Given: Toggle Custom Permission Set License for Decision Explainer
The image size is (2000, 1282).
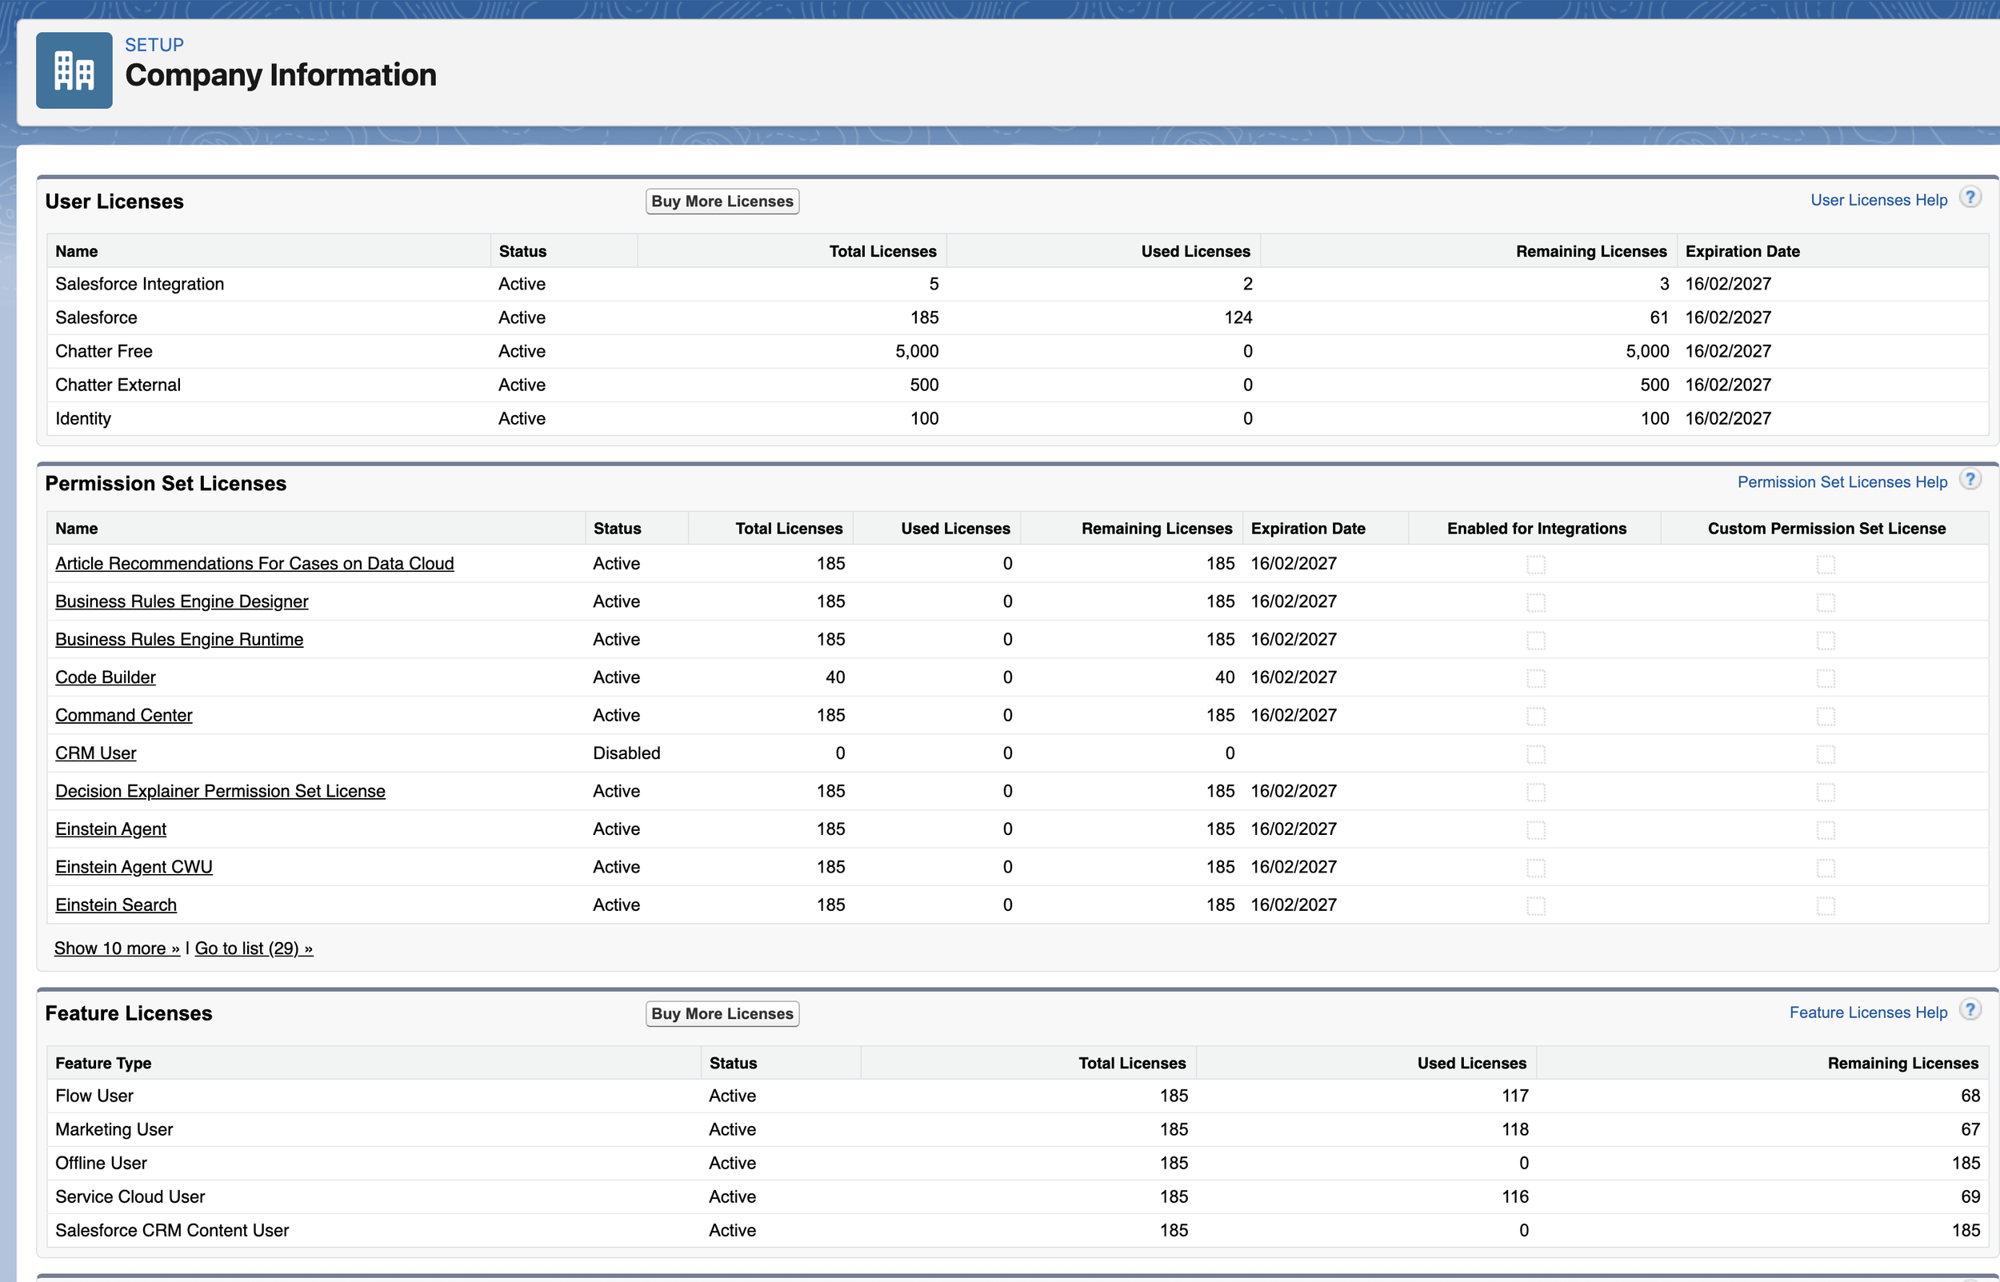Looking at the screenshot, I should coord(1826,792).
